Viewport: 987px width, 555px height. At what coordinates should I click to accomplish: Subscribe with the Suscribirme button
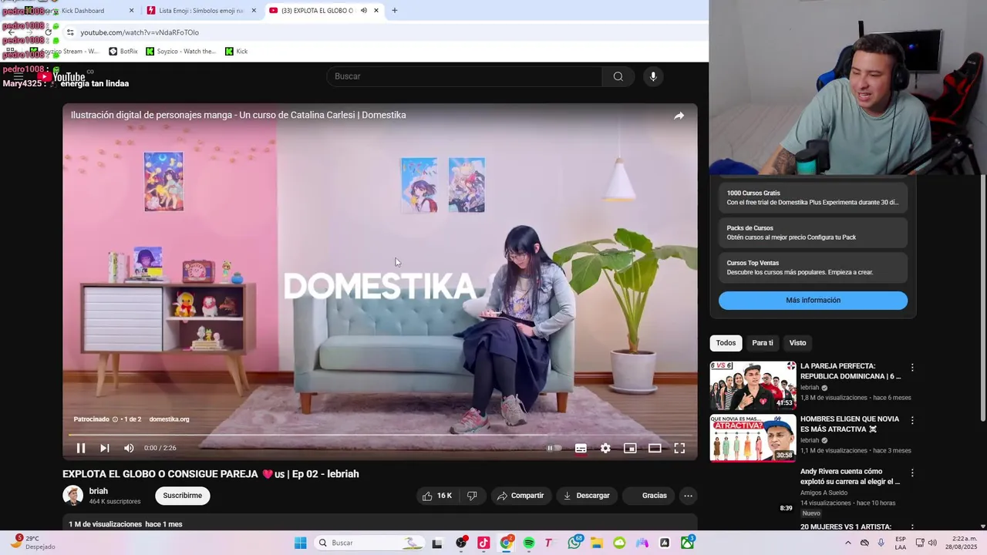click(x=182, y=496)
